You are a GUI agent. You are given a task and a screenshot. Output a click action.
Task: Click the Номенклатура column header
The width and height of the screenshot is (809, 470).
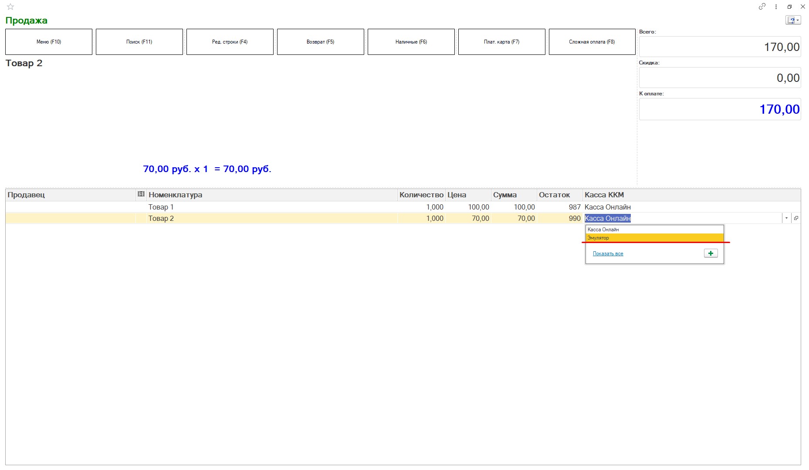click(272, 195)
